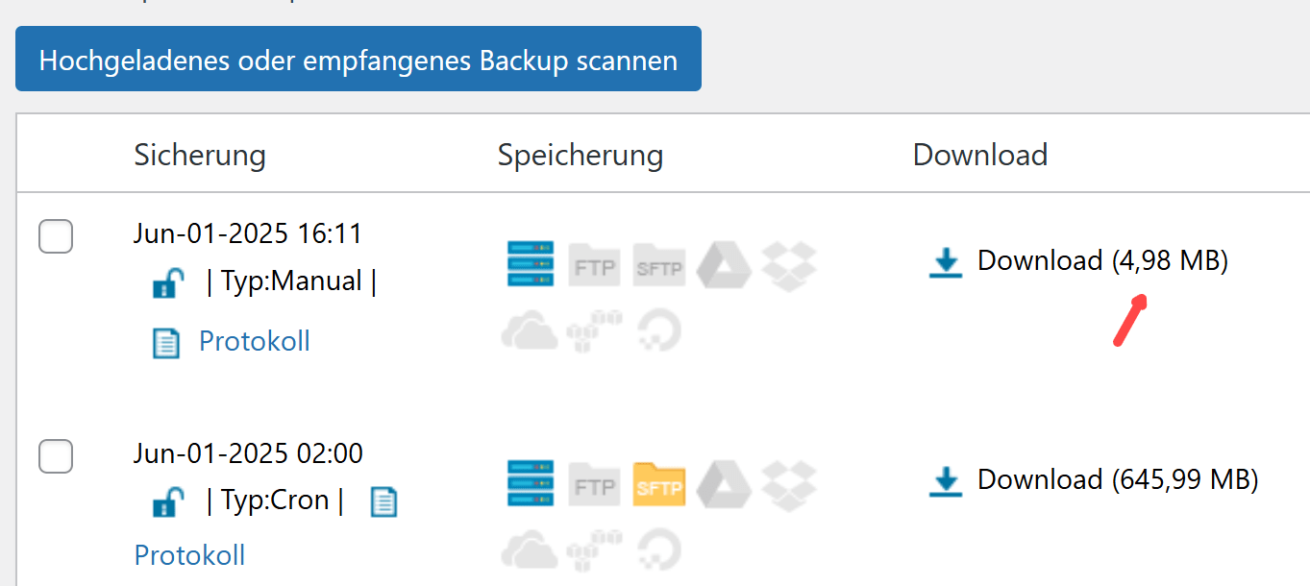Viewport: 1310px width, 586px height.
Task: Click the OneDrive cloud icon in the Cron backup row
Action: 530,550
